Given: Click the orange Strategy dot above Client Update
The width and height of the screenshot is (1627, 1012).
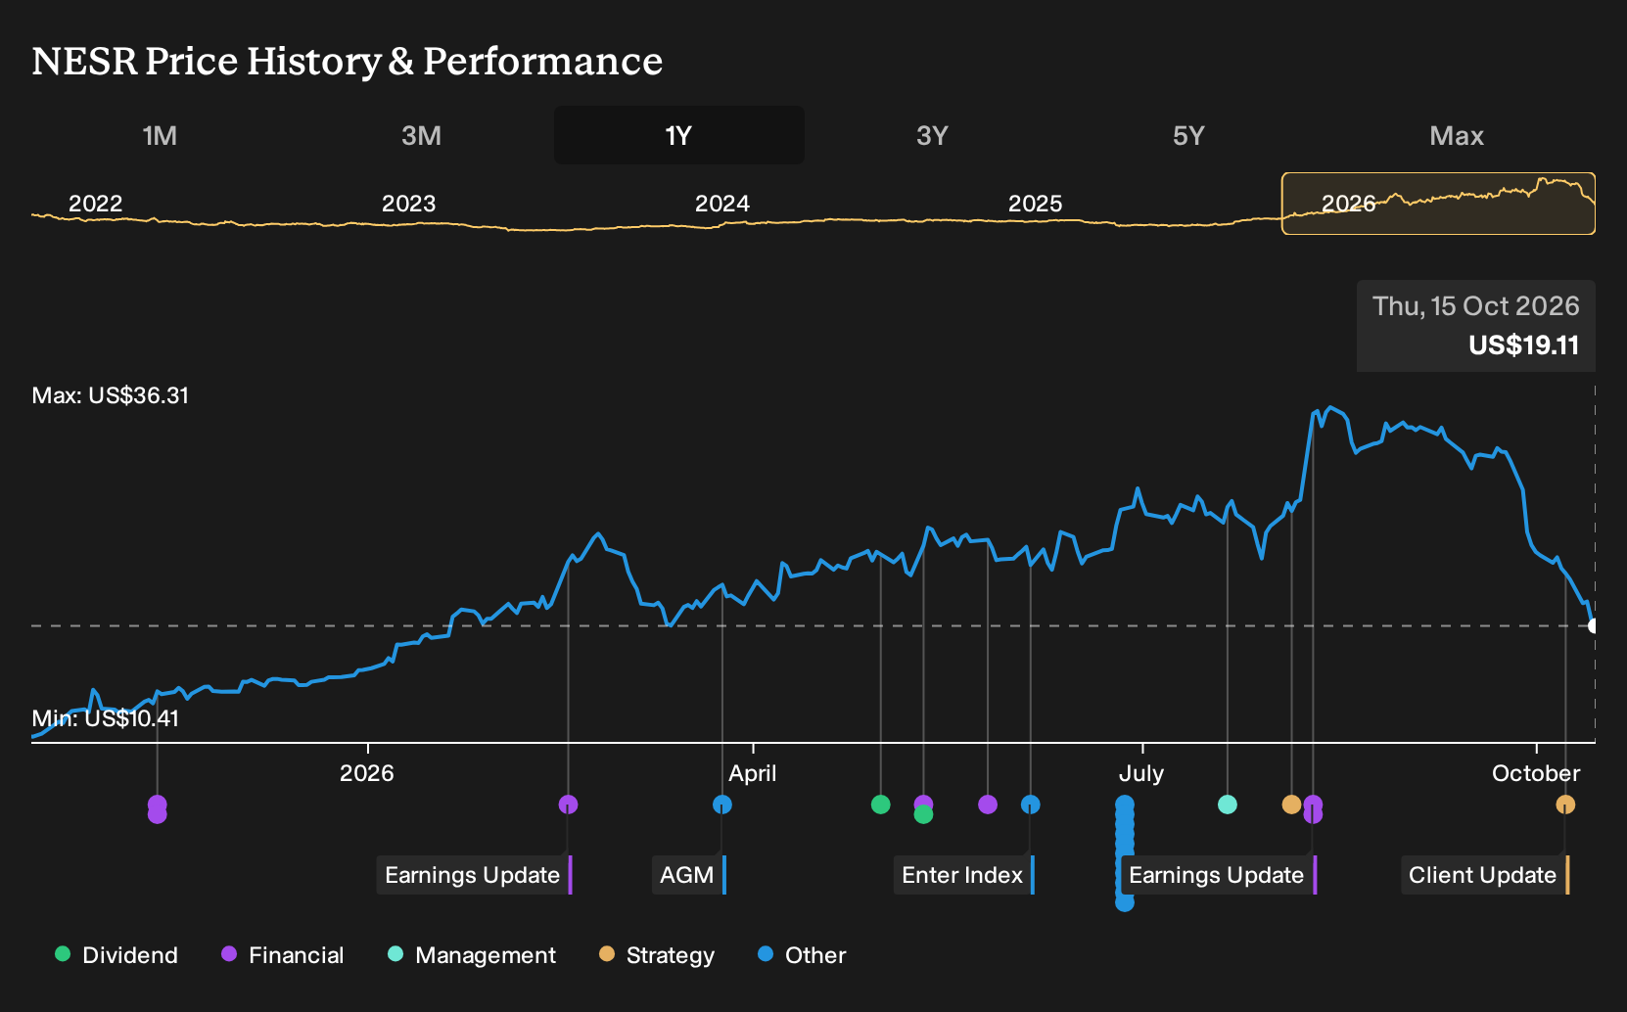Looking at the screenshot, I should pyautogui.click(x=1565, y=805).
